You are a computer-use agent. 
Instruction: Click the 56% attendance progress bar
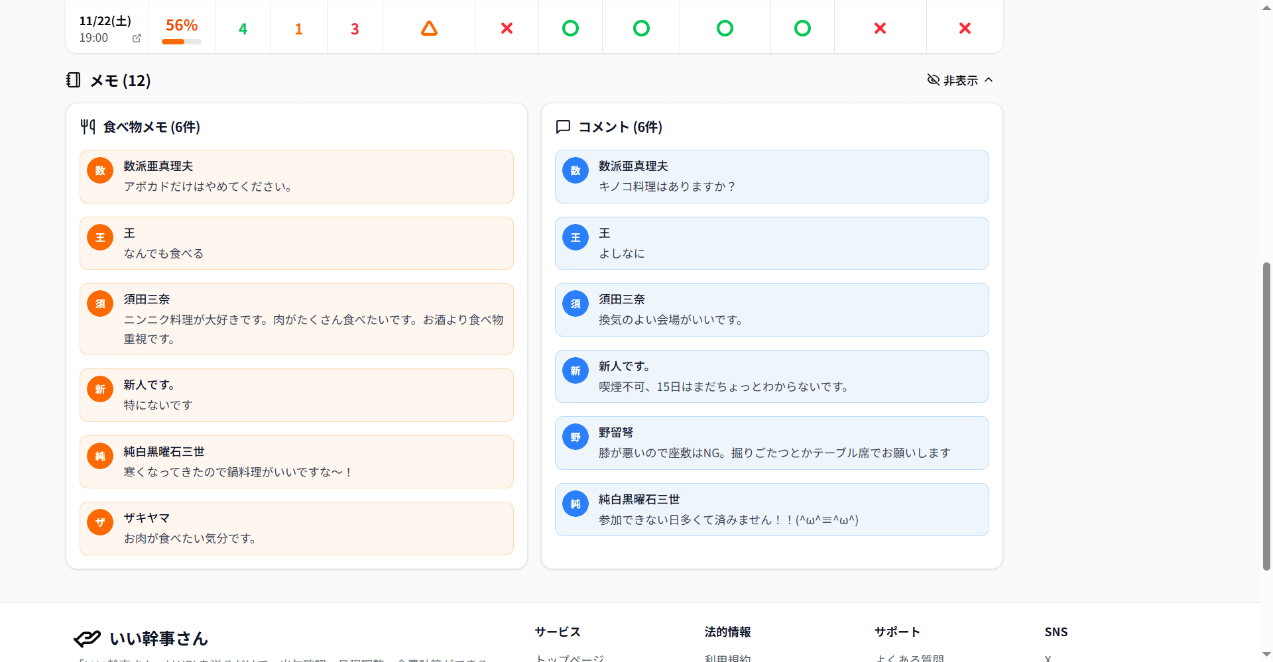(181, 42)
